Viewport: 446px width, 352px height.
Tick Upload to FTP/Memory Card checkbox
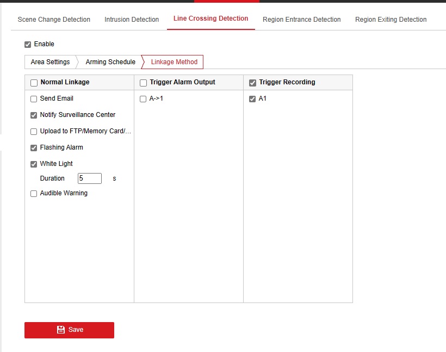(x=34, y=132)
